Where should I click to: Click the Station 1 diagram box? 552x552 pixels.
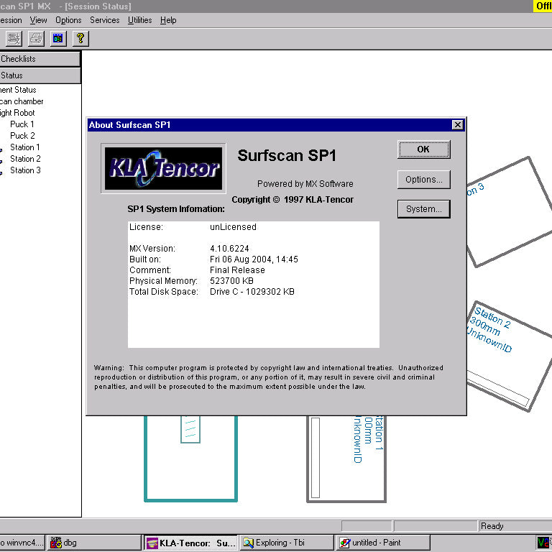click(x=346, y=459)
